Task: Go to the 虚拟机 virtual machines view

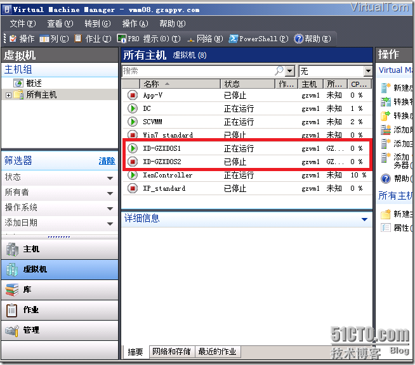Action: (60, 269)
